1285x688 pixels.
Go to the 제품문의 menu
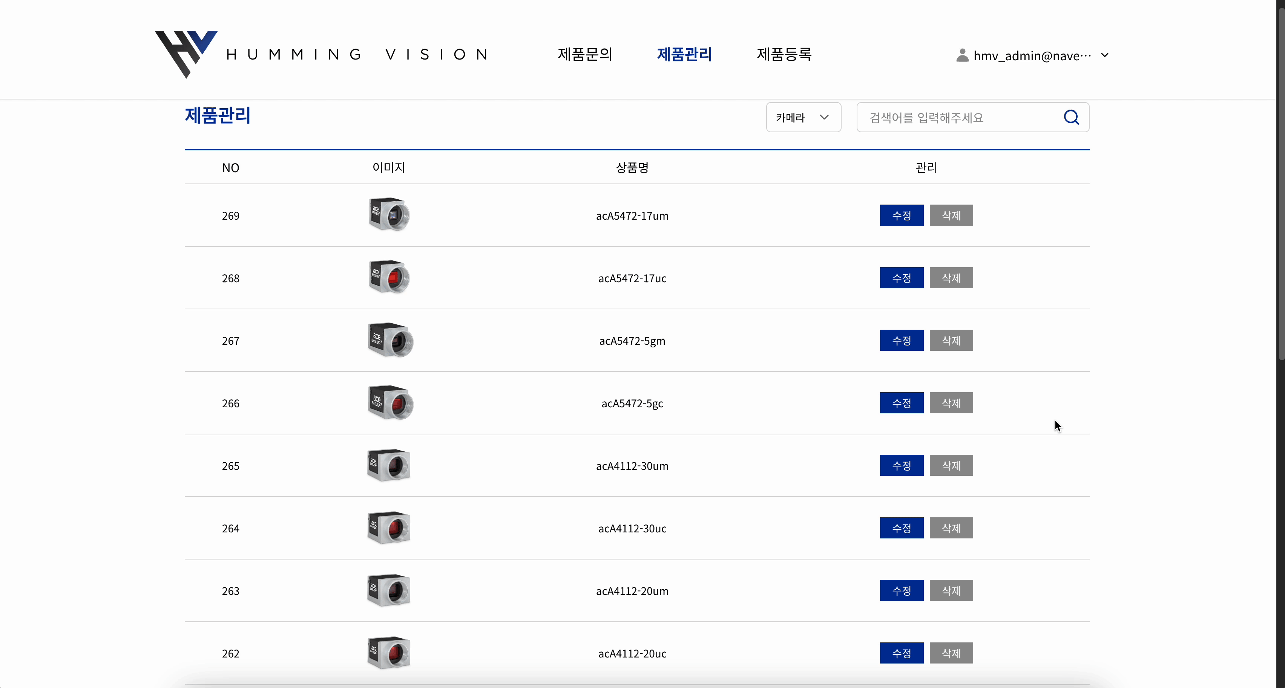tap(585, 54)
